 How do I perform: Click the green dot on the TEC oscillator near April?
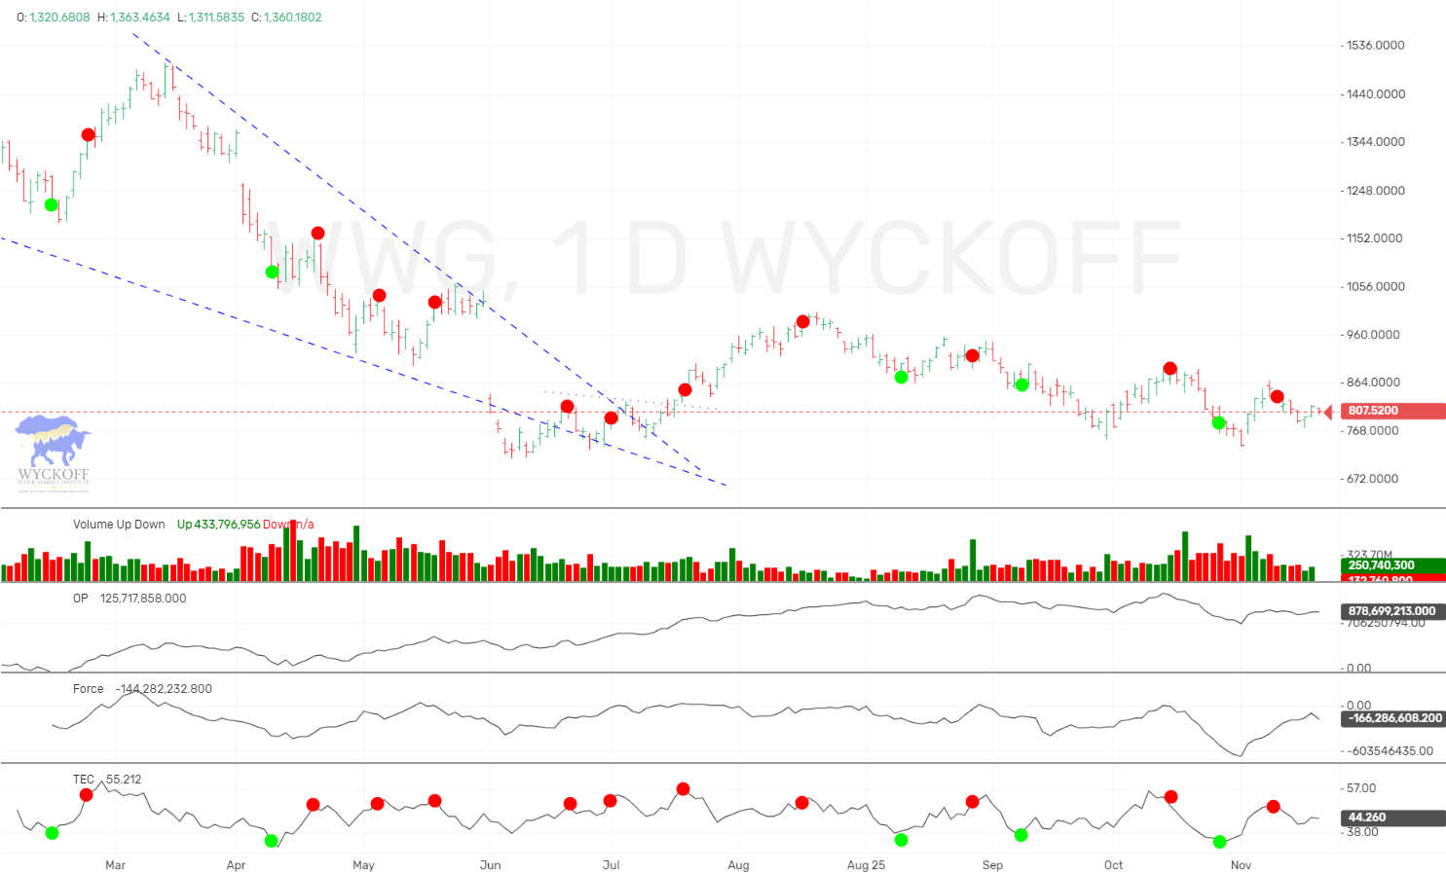click(271, 841)
